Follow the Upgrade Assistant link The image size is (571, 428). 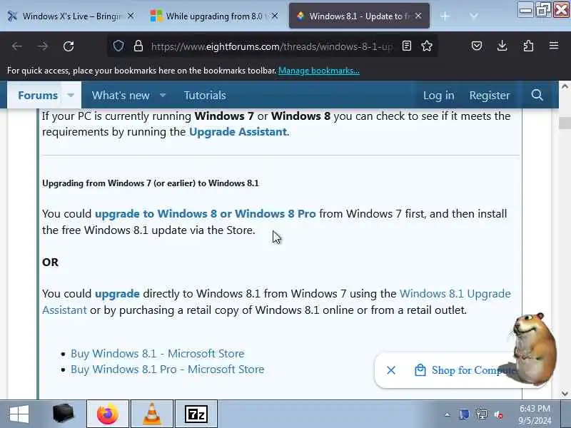click(238, 132)
